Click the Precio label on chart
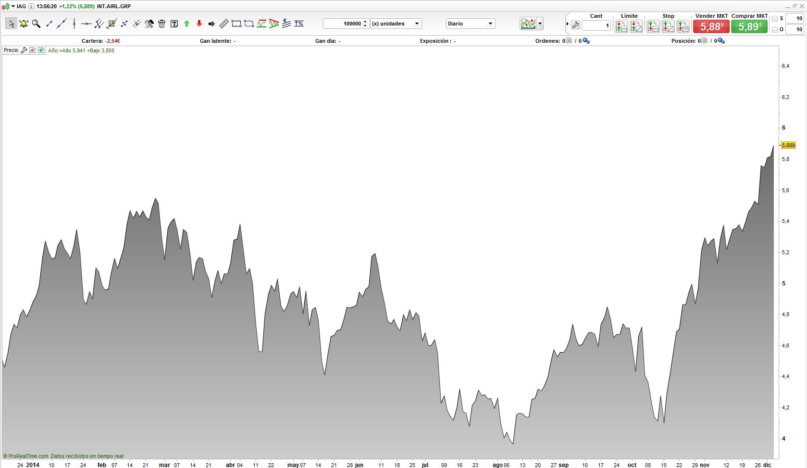 pos(11,50)
